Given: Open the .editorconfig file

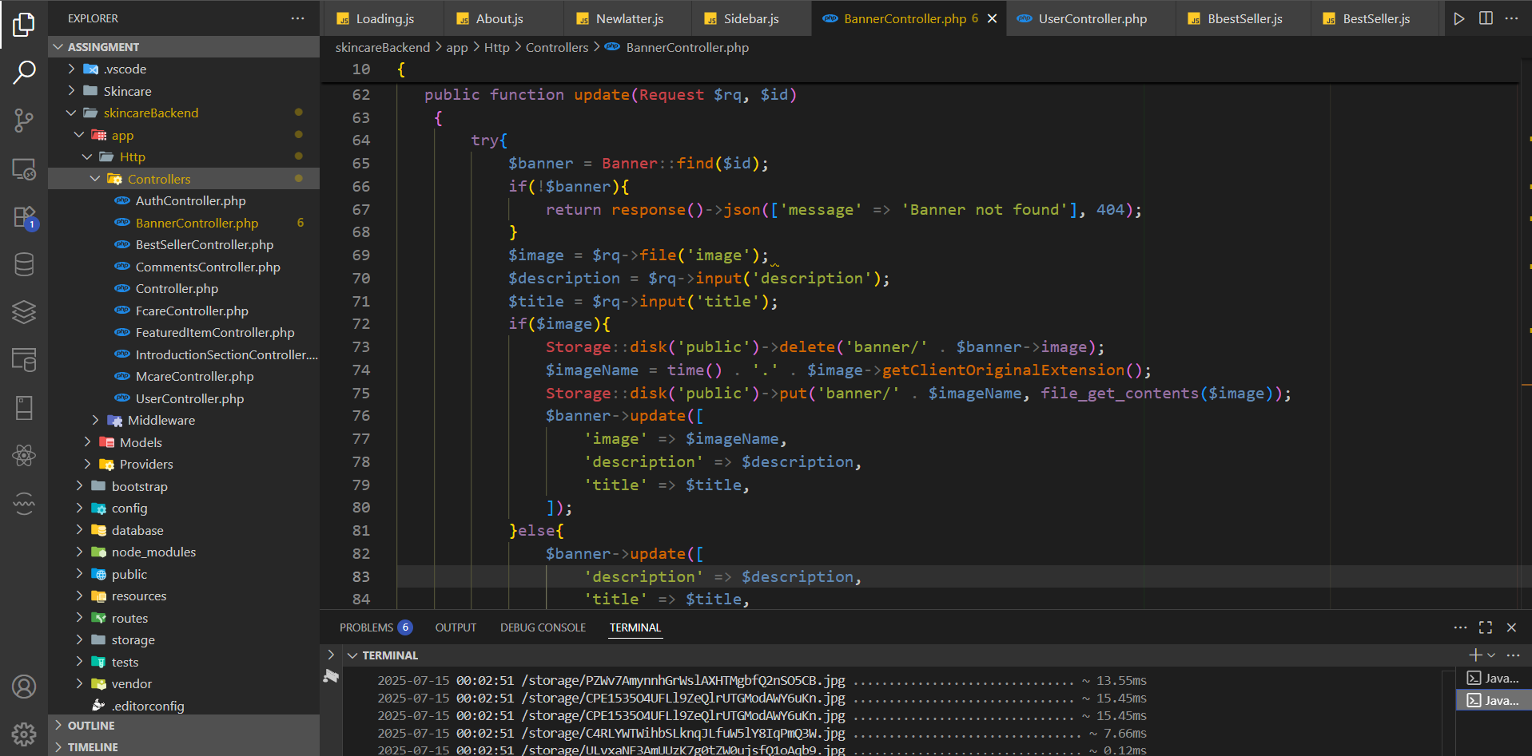Looking at the screenshot, I should (184, 706).
